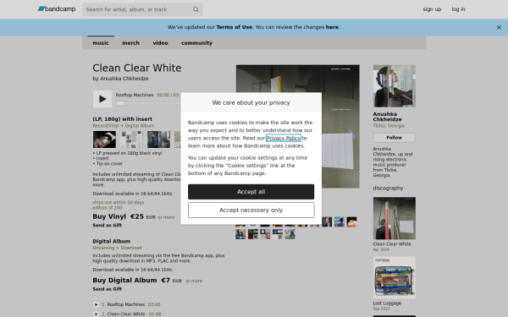This screenshot has height=317, width=508.
Task: Click the Bandcamp logo
Action: point(57,9)
